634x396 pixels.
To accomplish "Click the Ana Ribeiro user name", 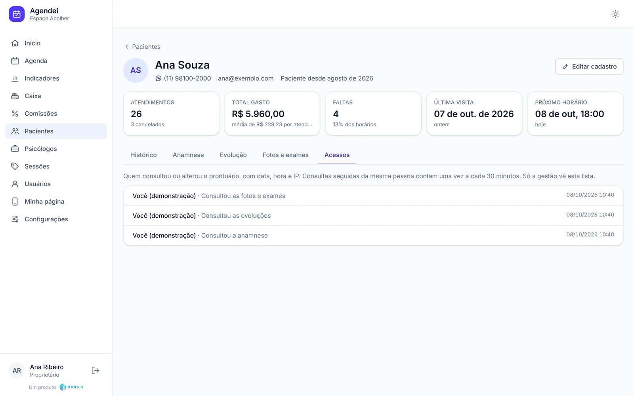I will (47, 367).
